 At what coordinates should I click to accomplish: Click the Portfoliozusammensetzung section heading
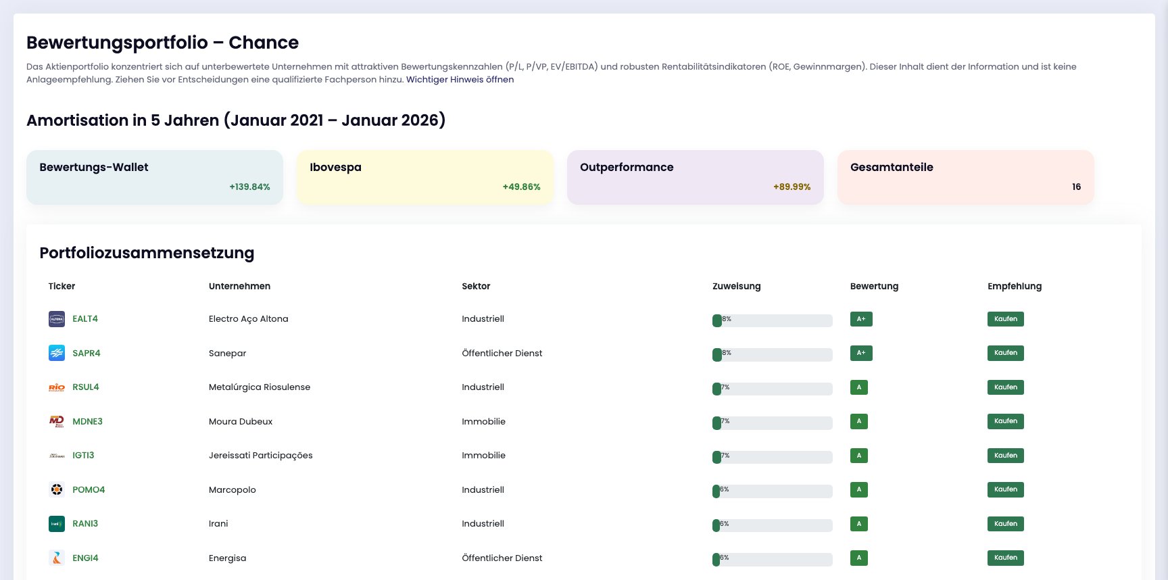click(147, 253)
